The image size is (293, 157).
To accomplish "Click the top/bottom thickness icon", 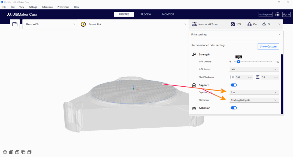I will click(258, 77).
